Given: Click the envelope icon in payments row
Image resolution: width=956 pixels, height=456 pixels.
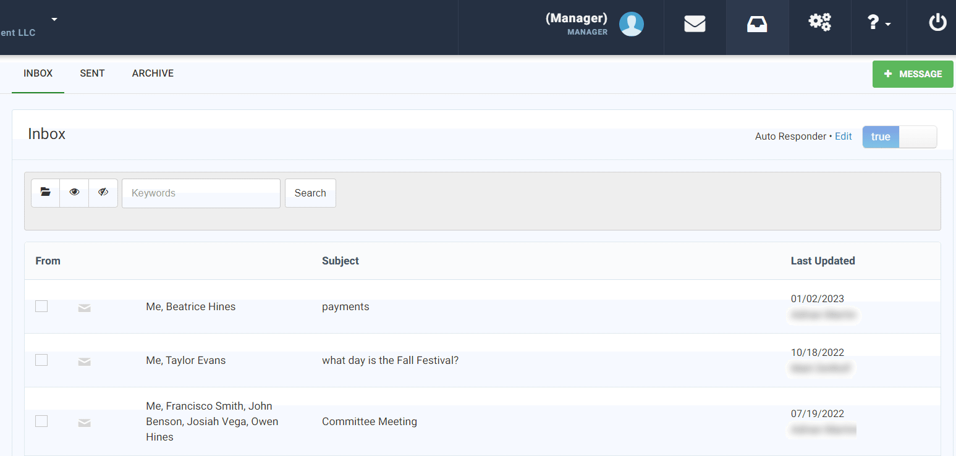Looking at the screenshot, I should [x=85, y=308].
